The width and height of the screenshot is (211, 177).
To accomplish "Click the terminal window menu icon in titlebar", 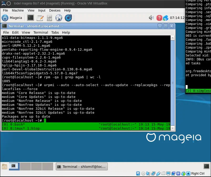I will click(4, 26).
